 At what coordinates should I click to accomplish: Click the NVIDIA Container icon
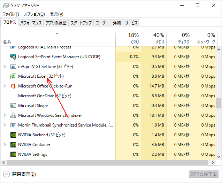(13, 145)
